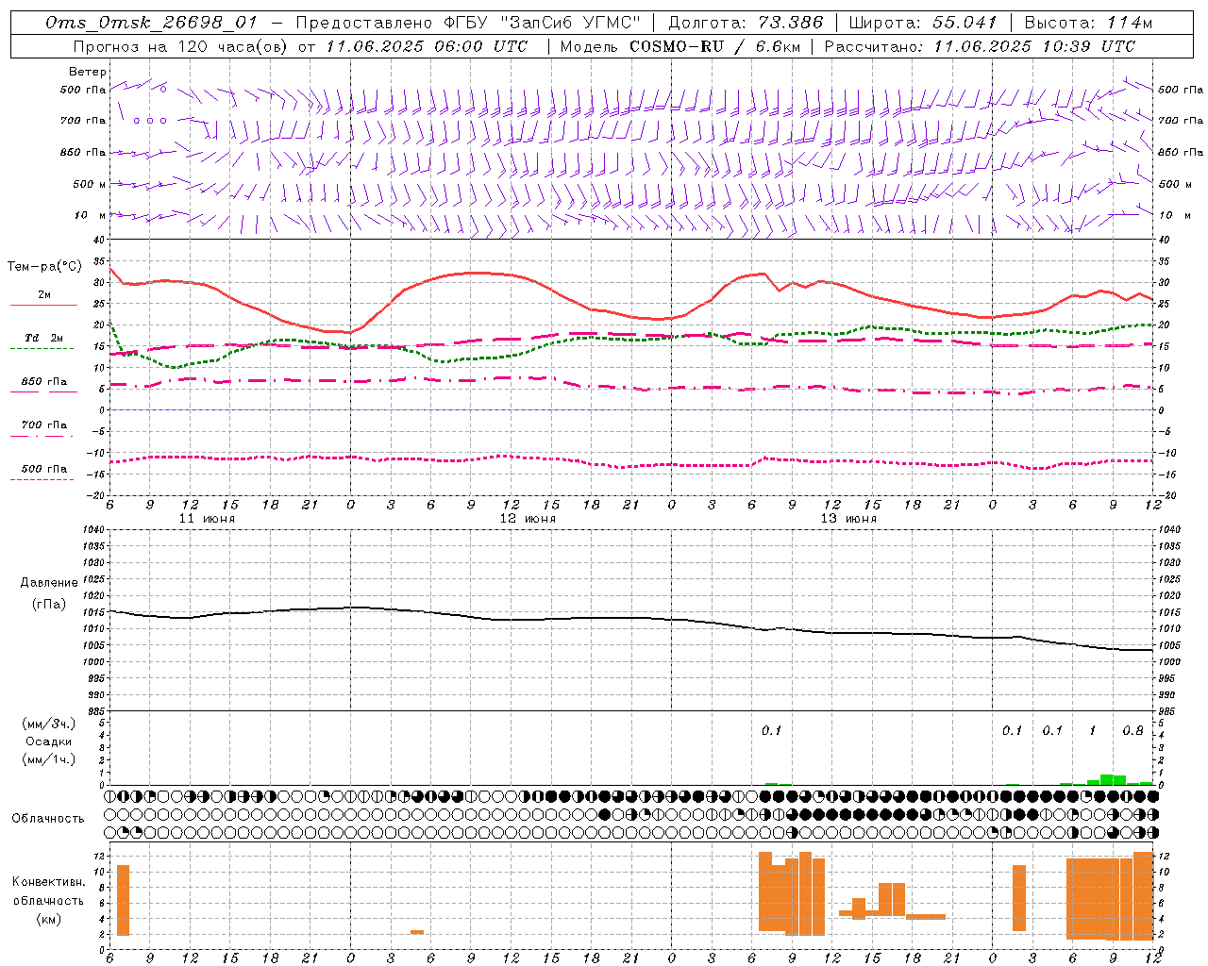The image size is (1208, 966).
Task: Click the (гПа) unit under Давление
Action: tap(49, 605)
